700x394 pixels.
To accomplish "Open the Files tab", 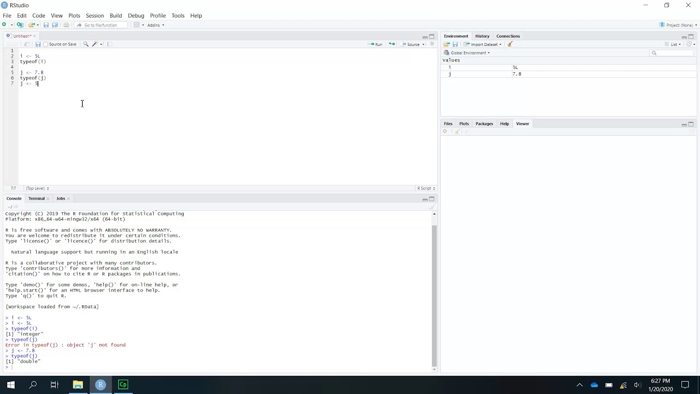I will click(448, 124).
